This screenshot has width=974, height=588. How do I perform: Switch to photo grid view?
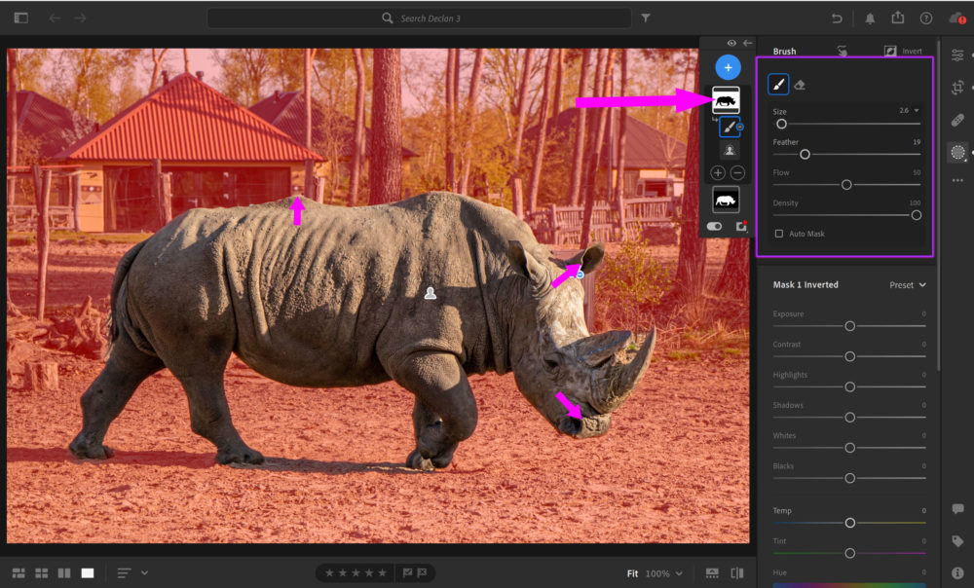[x=19, y=573]
